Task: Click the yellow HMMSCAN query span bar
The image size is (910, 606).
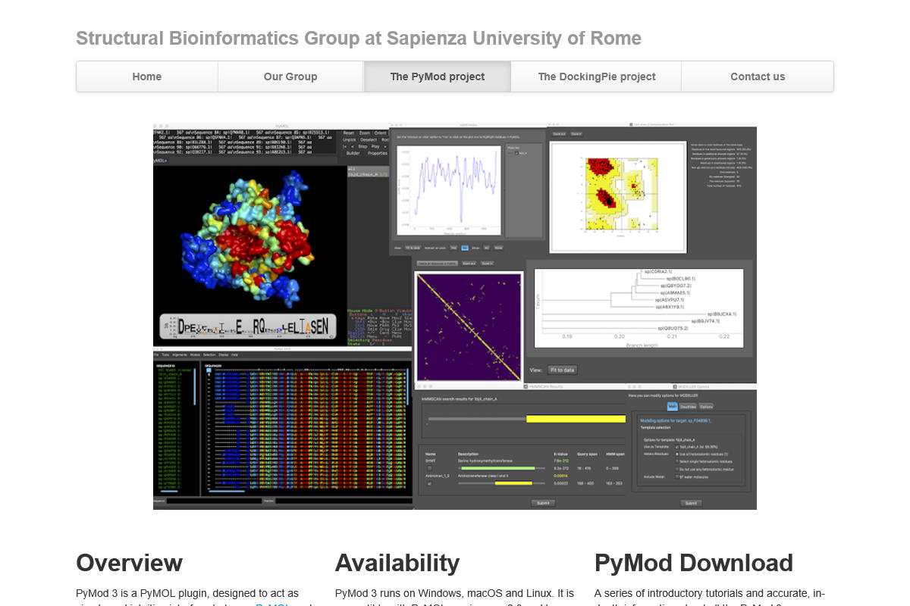Action: pyautogui.click(x=574, y=419)
